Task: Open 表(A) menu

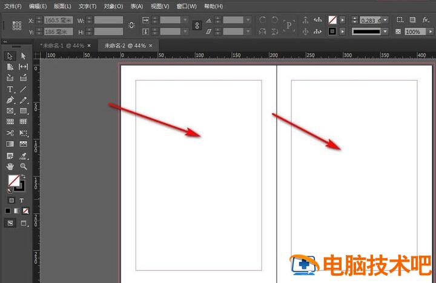Action: pyautogui.click(x=137, y=6)
